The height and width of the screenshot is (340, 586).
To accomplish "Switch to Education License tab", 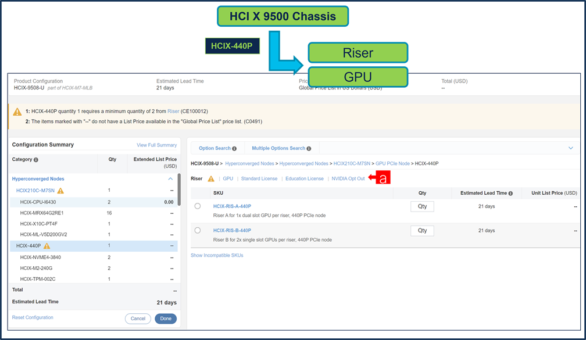I will pyautogui.click(x=305, y=178).
